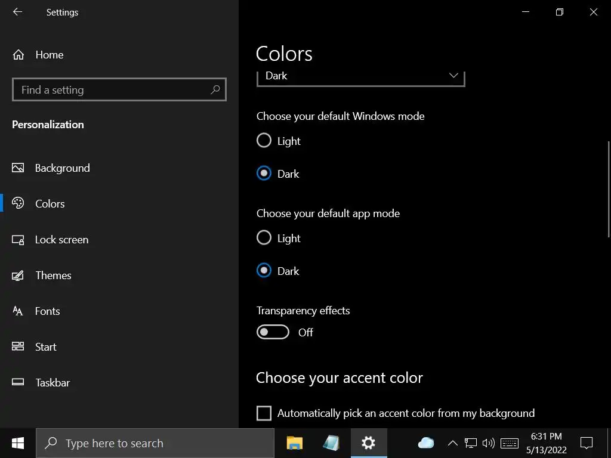611x458 pixels.
Task: Select Light for default Windows mode
Action: tap(264, 141)
